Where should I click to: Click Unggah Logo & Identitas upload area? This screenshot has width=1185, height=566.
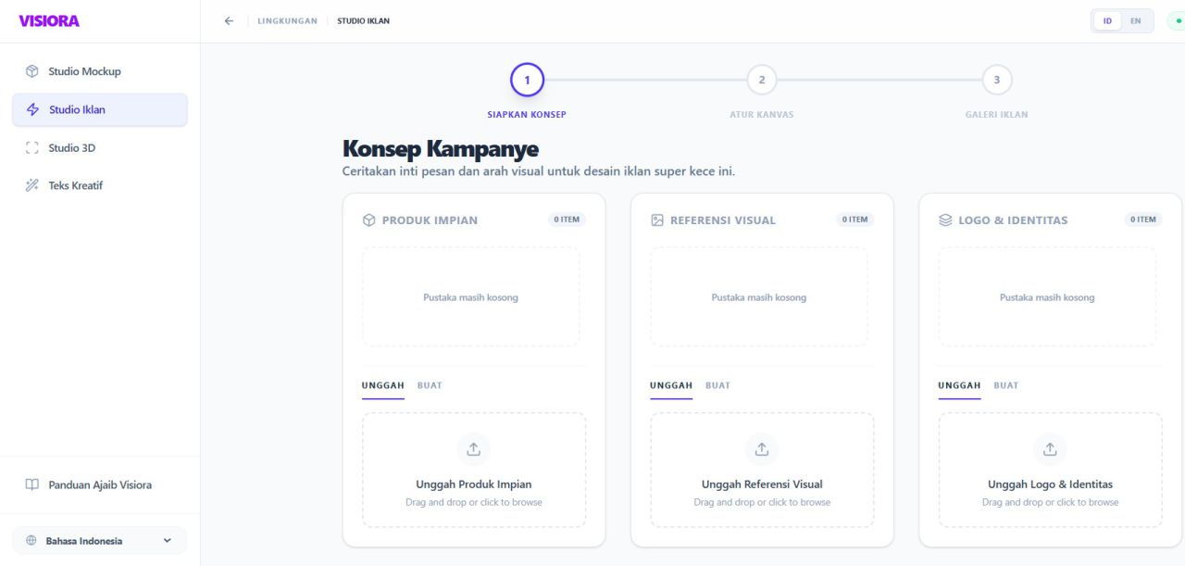1050,471
